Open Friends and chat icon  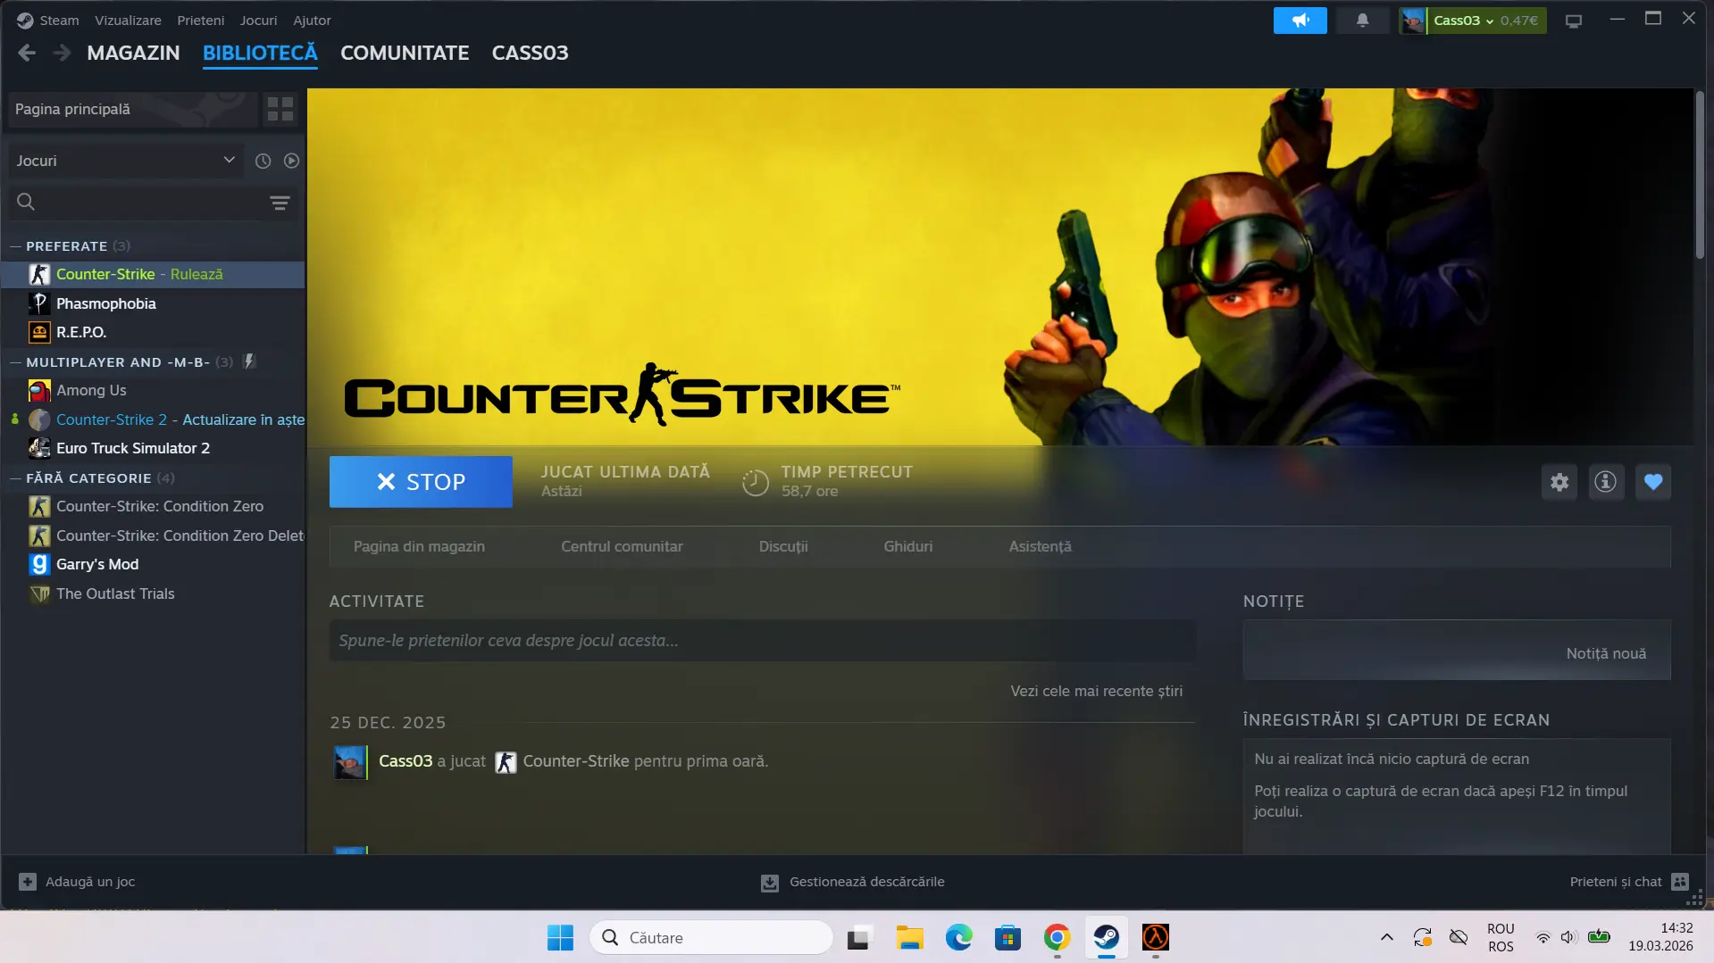1680,882
